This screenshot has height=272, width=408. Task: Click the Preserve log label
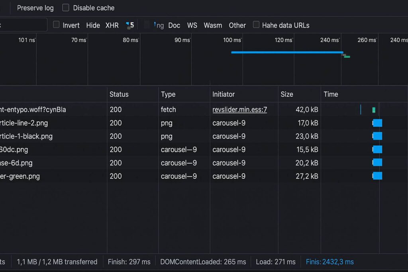pos(35,8)
